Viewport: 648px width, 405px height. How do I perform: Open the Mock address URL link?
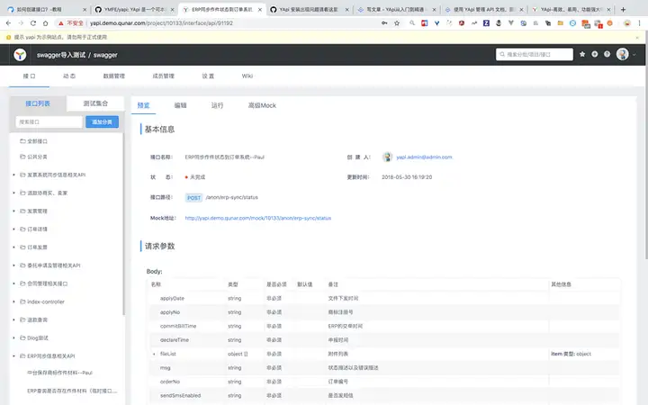click(258, 218)
